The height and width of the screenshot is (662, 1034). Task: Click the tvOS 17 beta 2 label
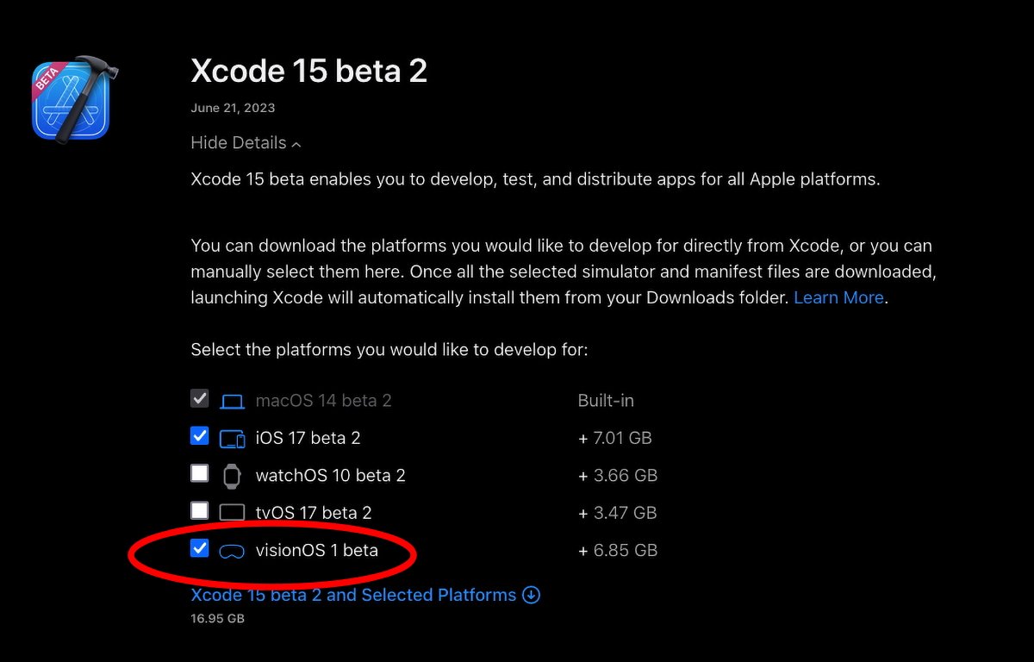[314, 513]
